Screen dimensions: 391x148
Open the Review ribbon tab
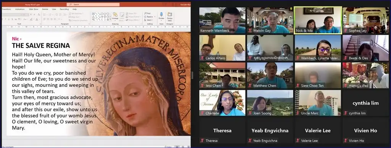pyautogui.click(x=45, y=9)
